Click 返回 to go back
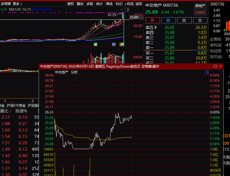 pos(139,4)
